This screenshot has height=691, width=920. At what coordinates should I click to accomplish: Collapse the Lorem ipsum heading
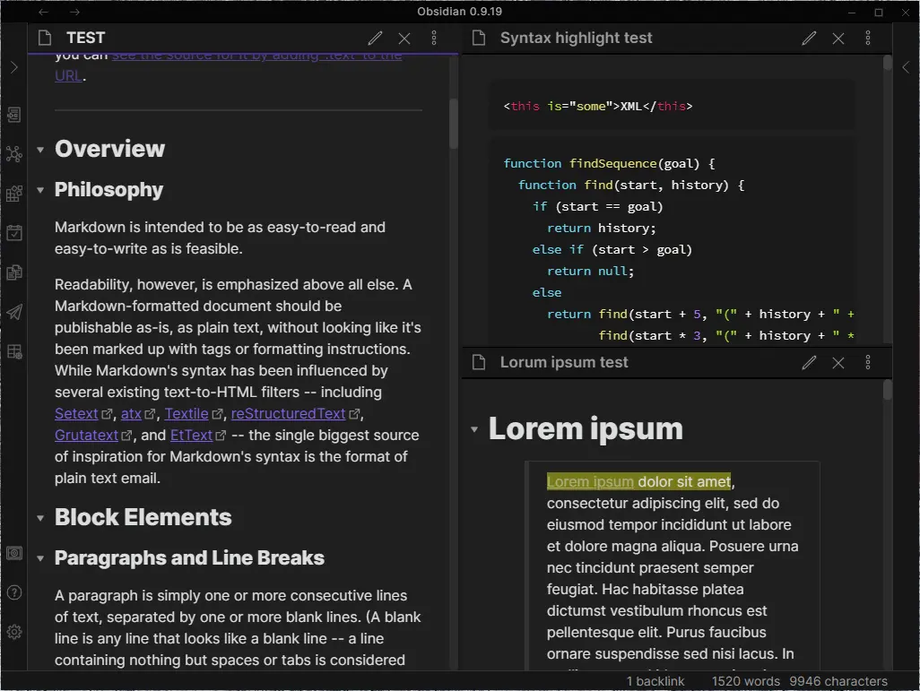[x=474, y=428]
